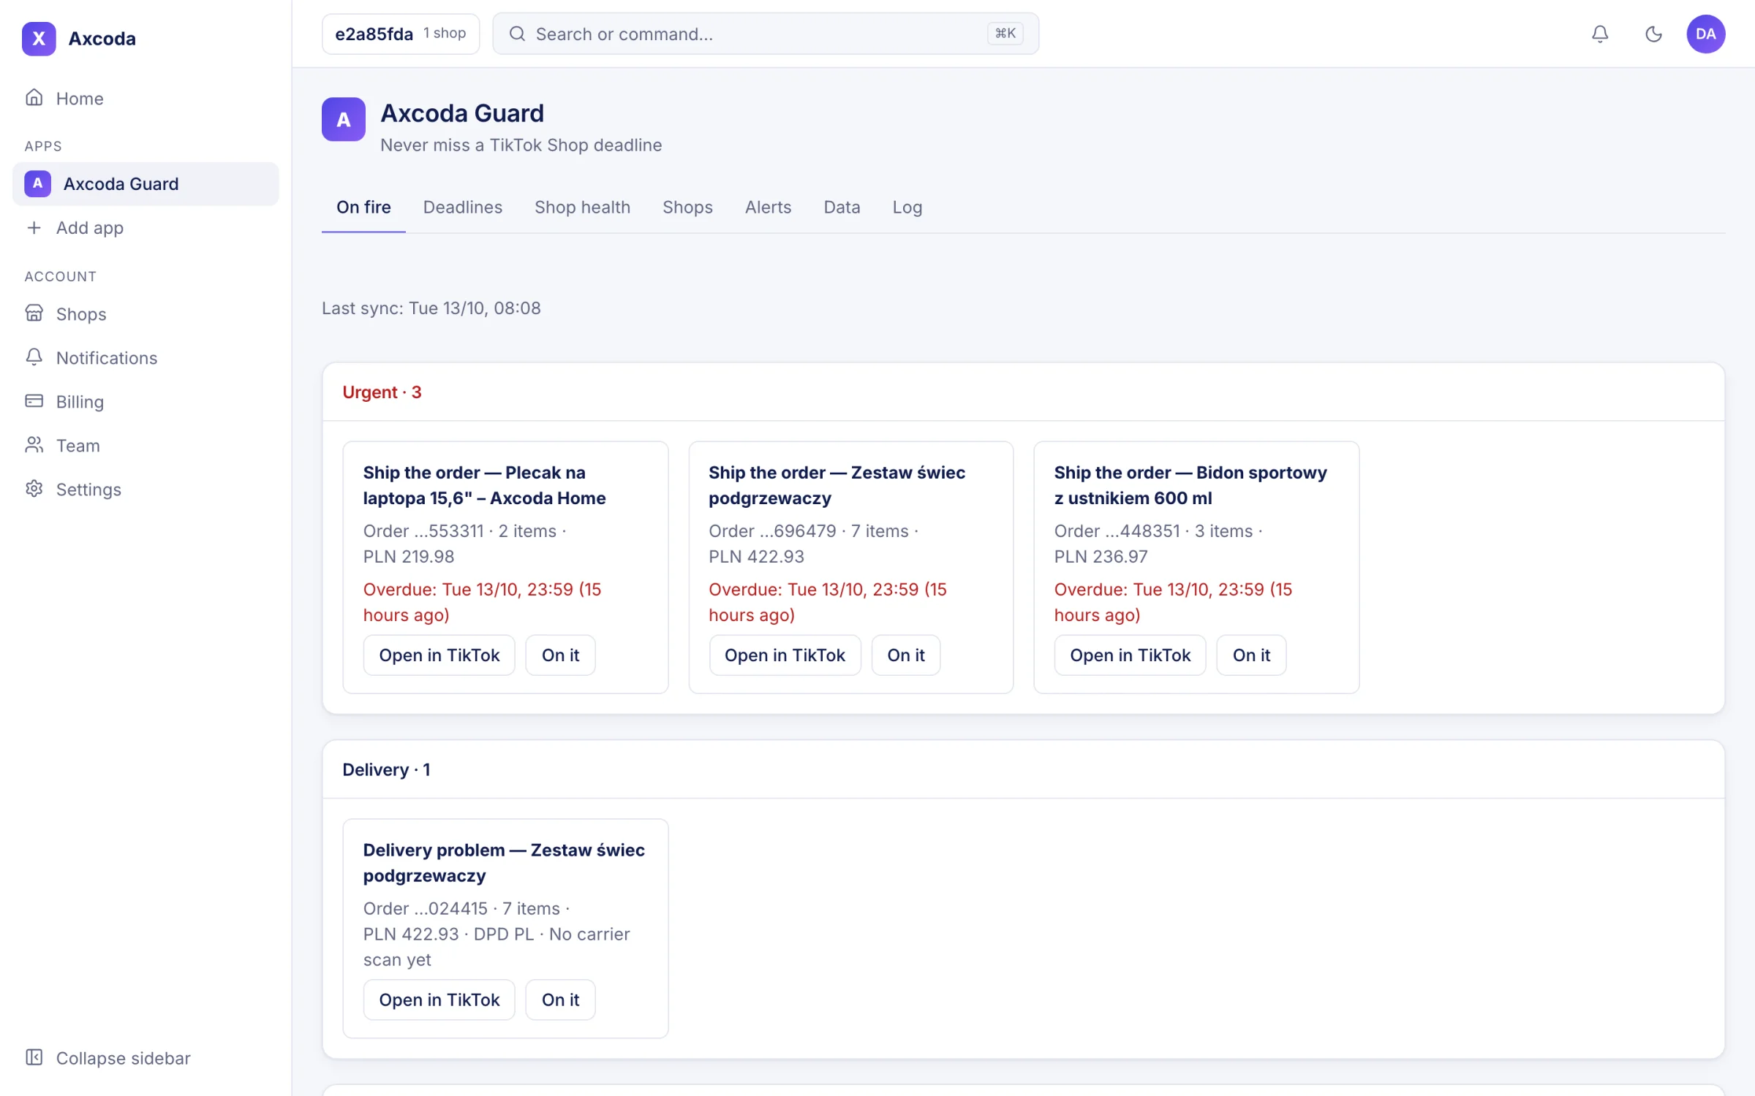The height and width of the screenshot is (1096, 1755).
Task: Click the notification bell in the top bar
Action: click(x=1600, y=34)
